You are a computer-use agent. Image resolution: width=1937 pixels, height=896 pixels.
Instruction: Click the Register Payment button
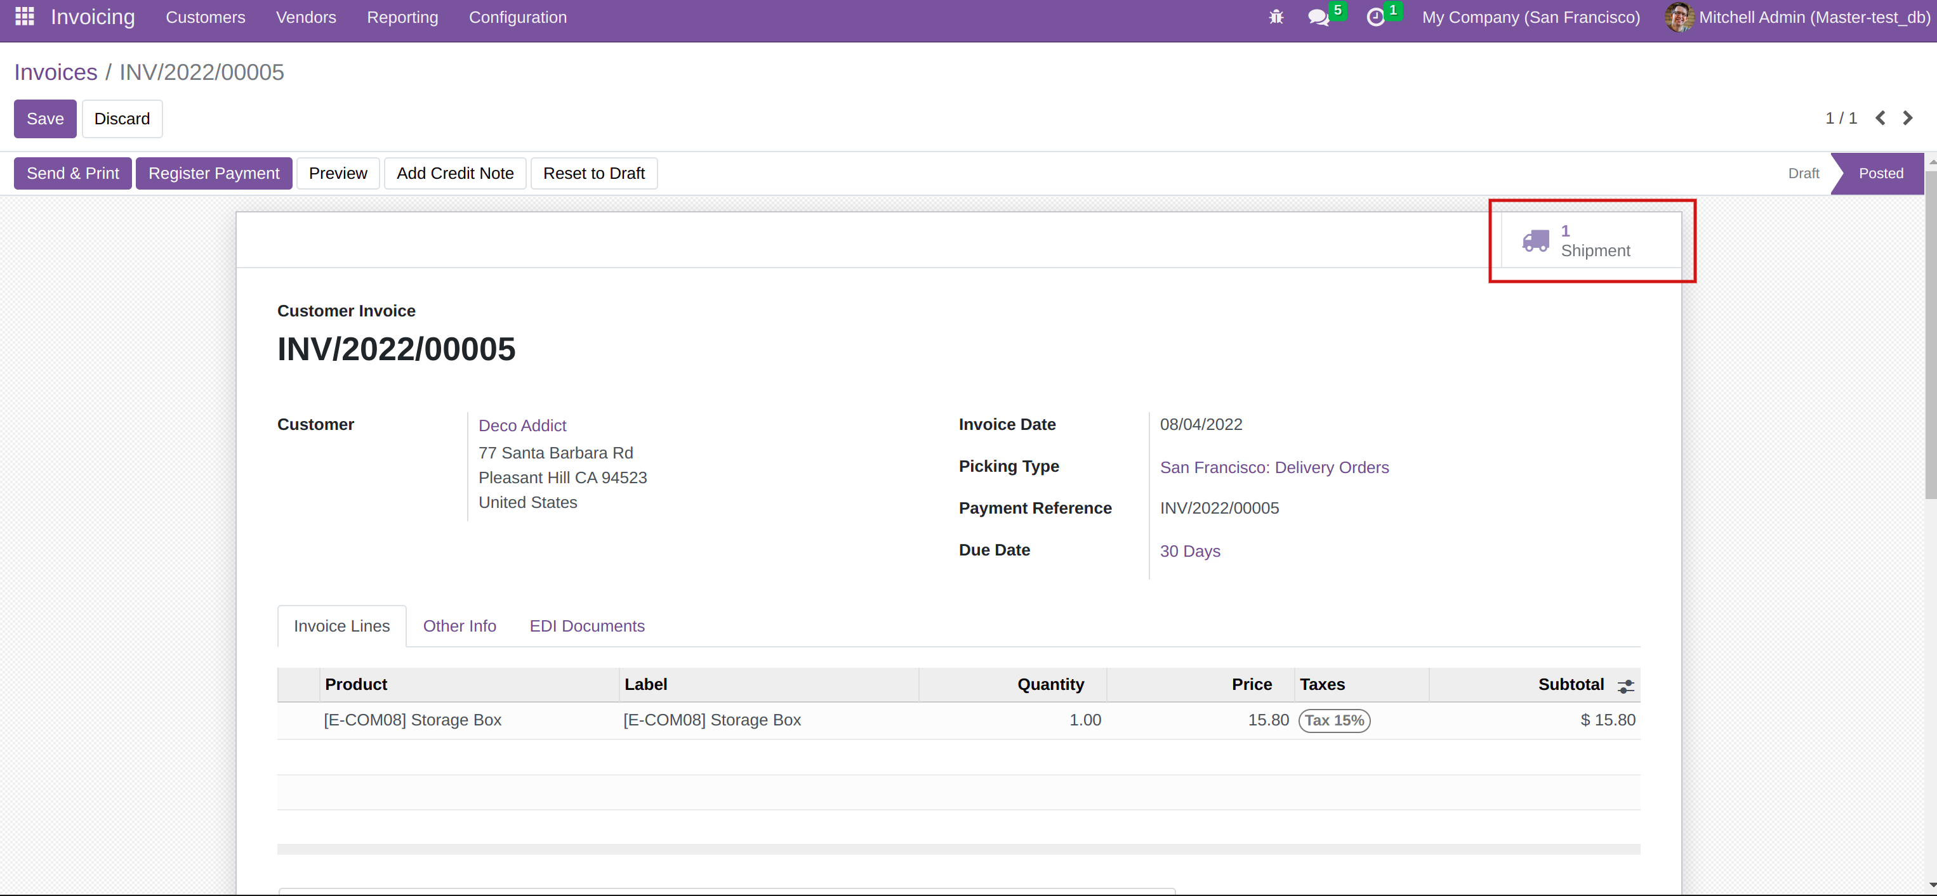coord(213,174)
